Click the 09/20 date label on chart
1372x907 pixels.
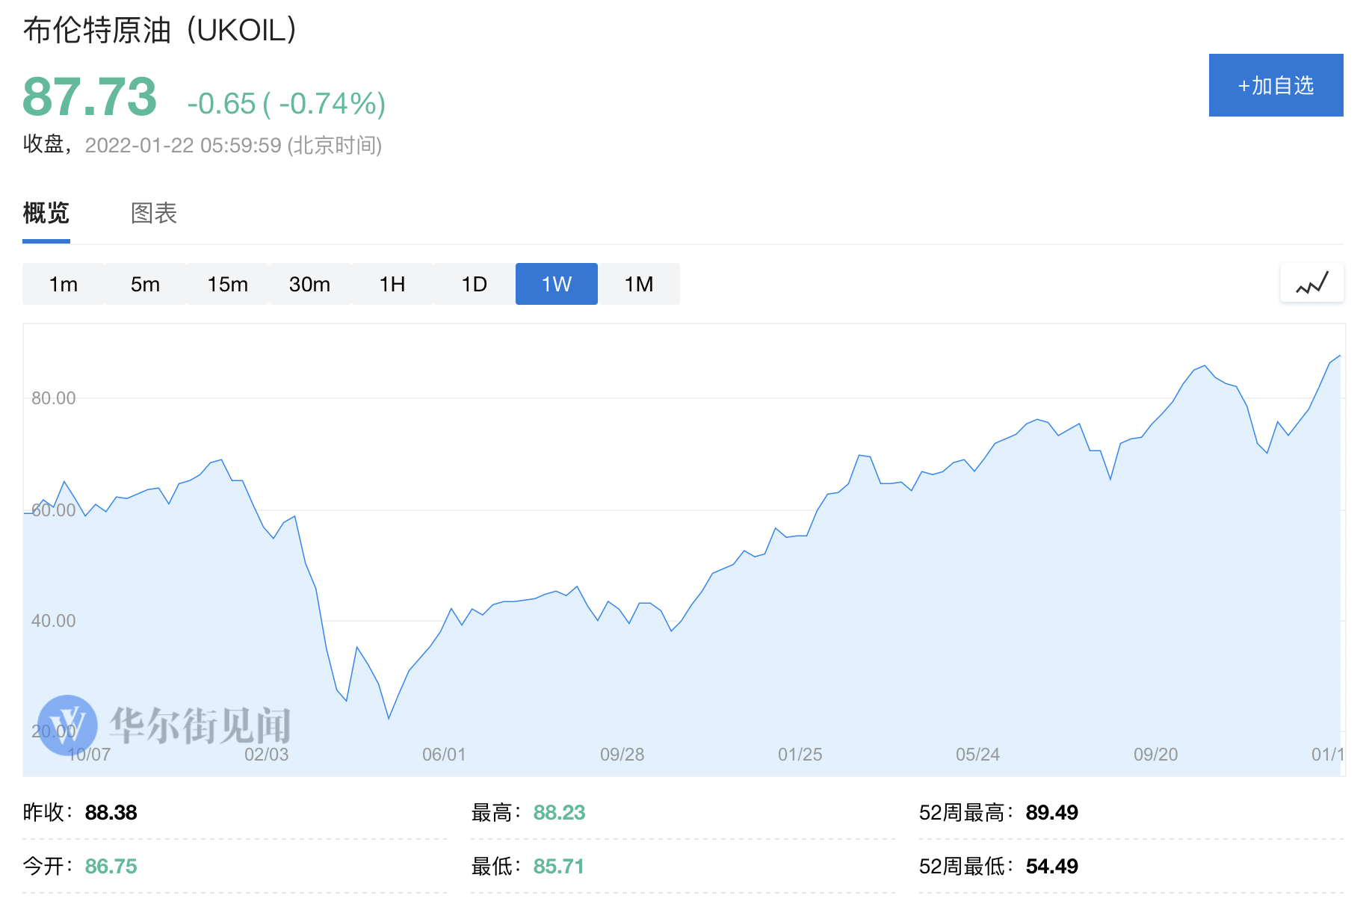coord(1155,755)
